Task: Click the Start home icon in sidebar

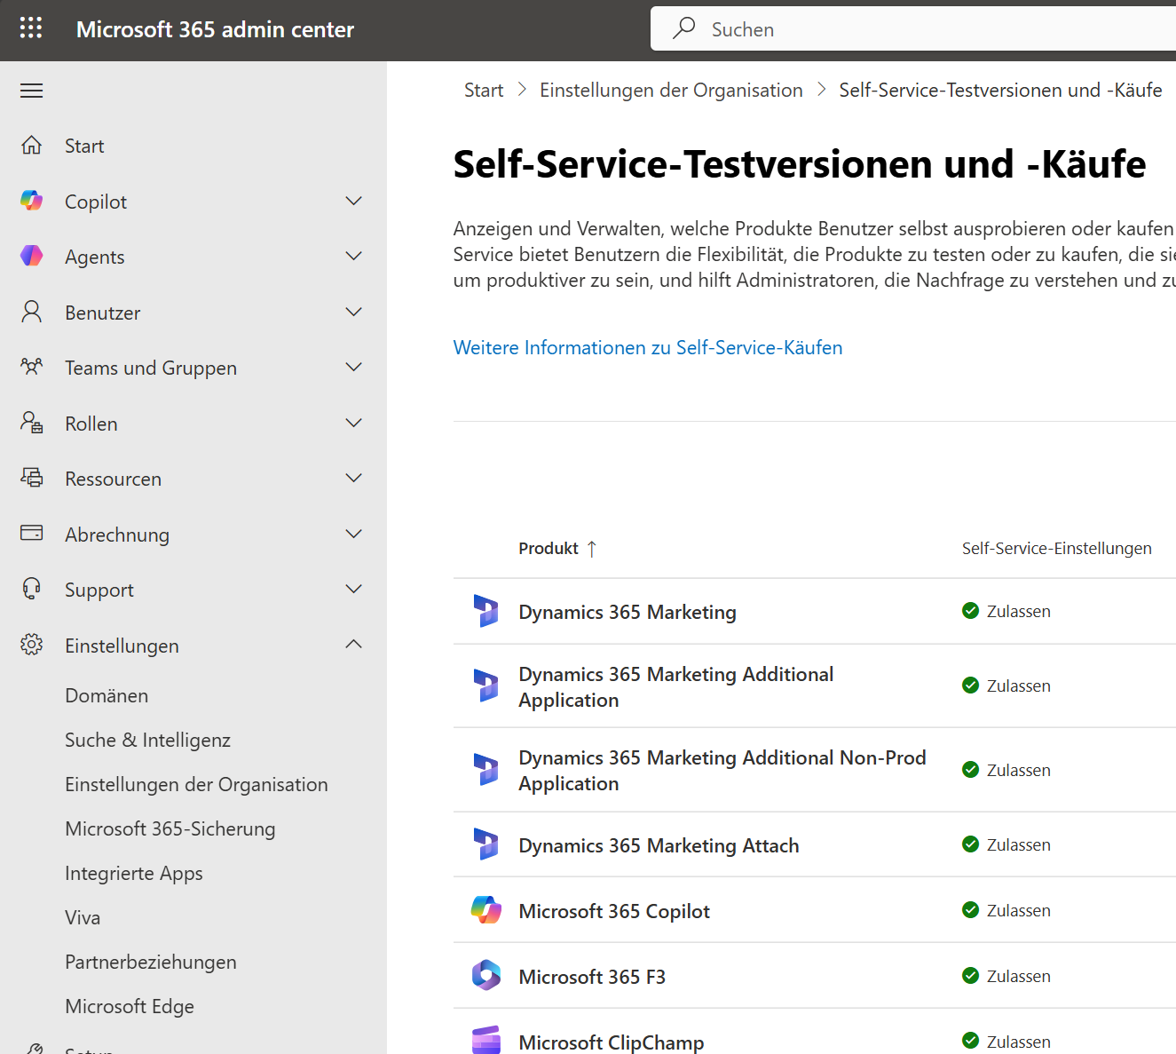Action: click(32, 146)
